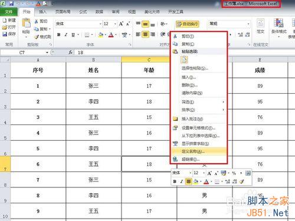The image size is (295, 221).
Task: Select the row 7 header
Action: pyautogui.click(x=5, y=164)
